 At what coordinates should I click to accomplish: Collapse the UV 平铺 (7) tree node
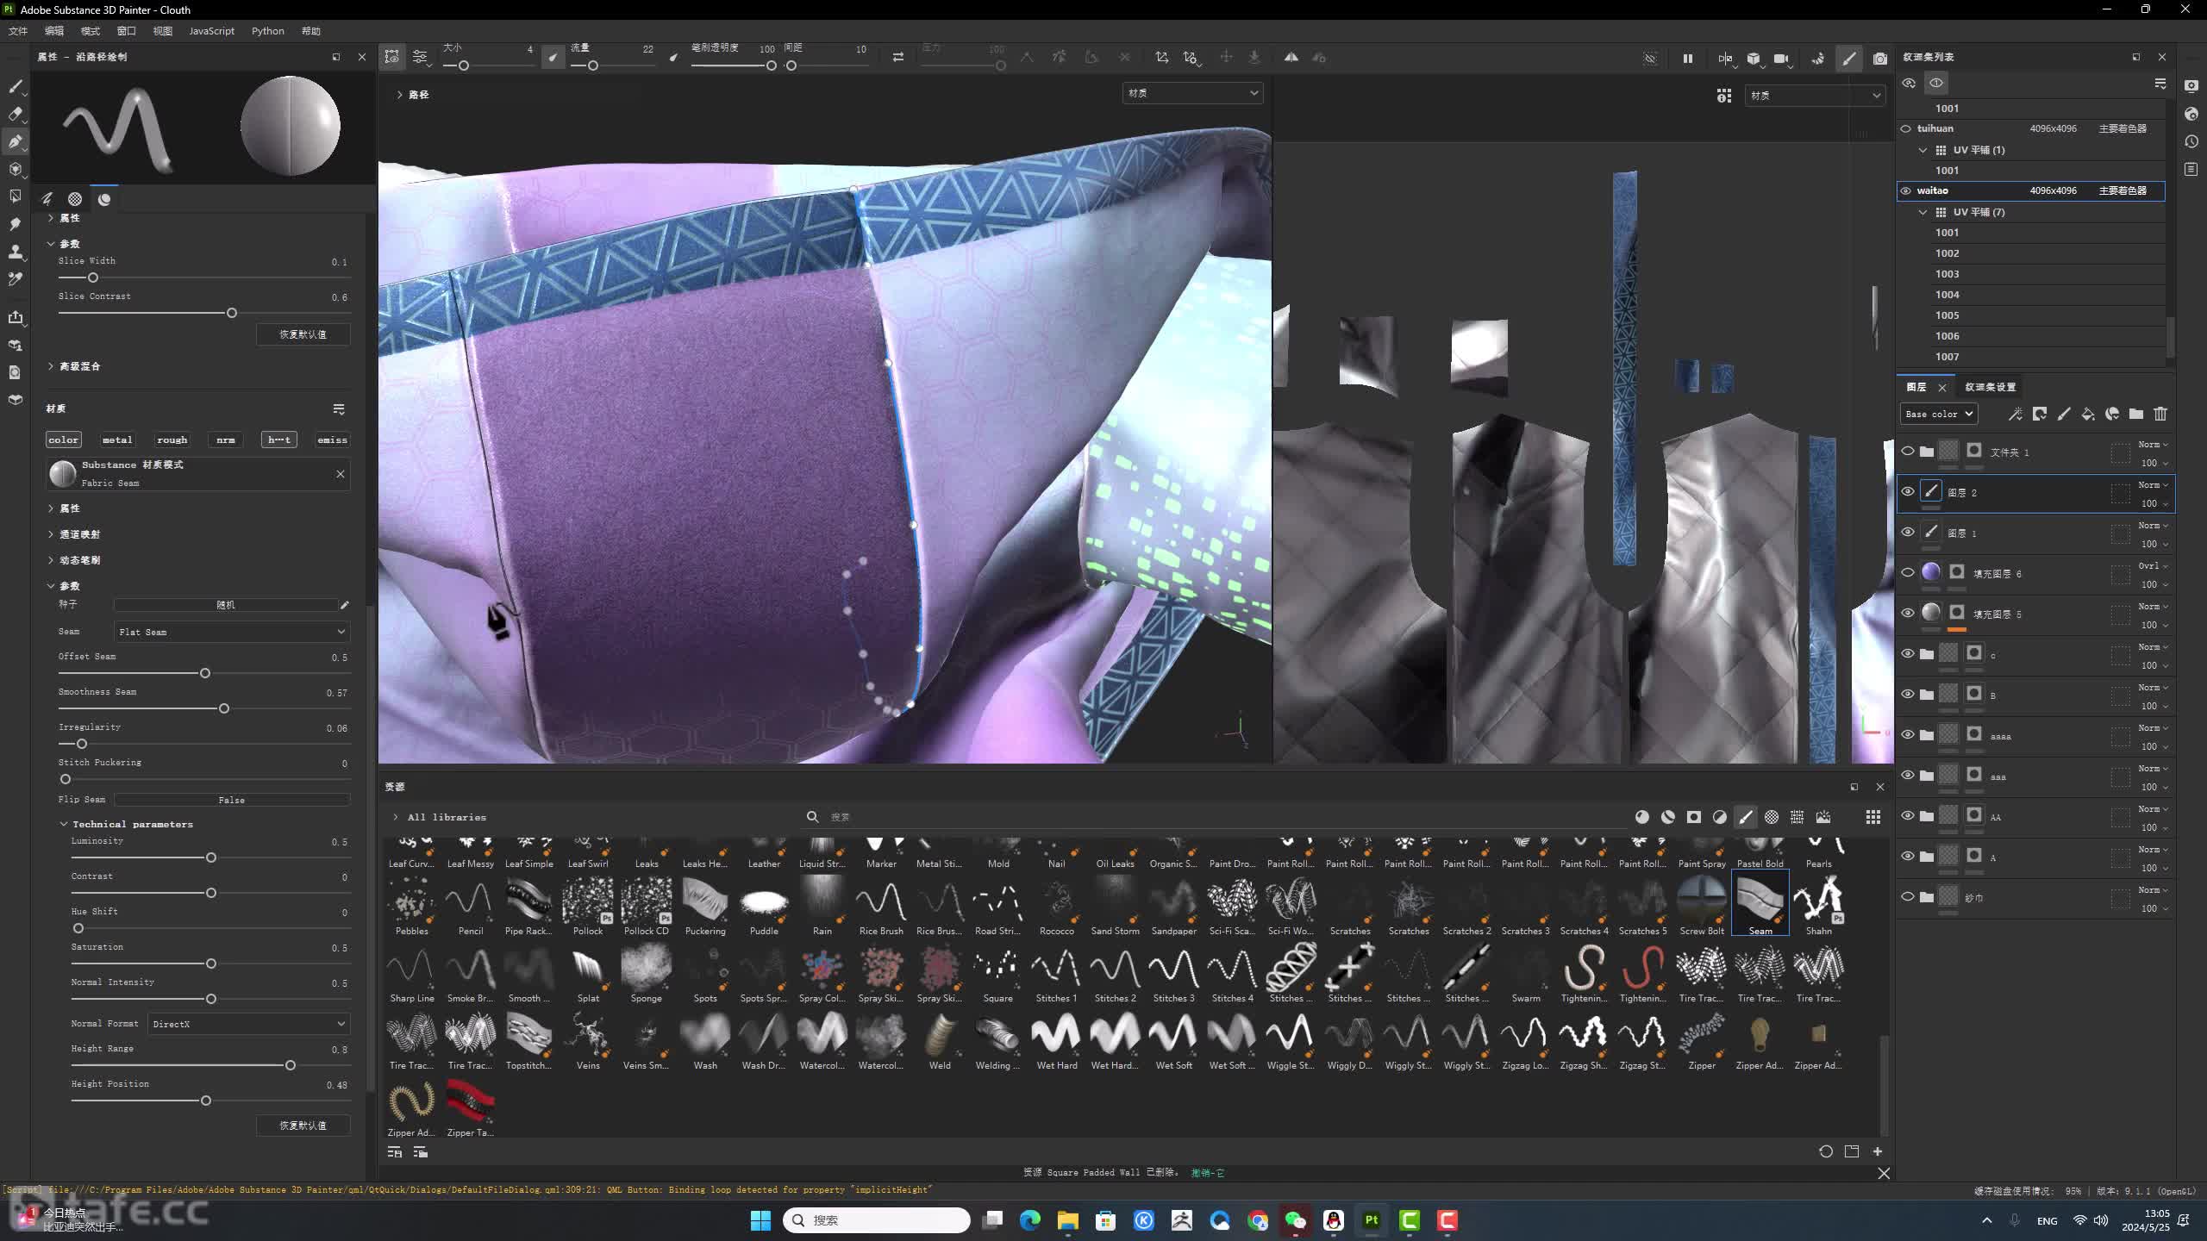(1923, 212)
